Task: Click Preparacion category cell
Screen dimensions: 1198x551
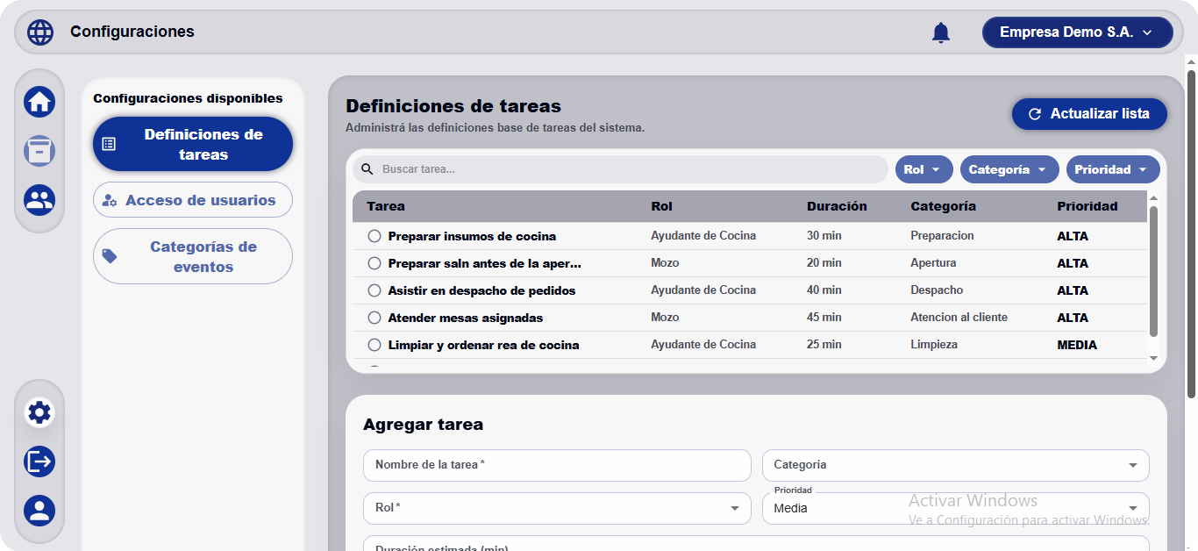Action: click(x=942, y=236)
